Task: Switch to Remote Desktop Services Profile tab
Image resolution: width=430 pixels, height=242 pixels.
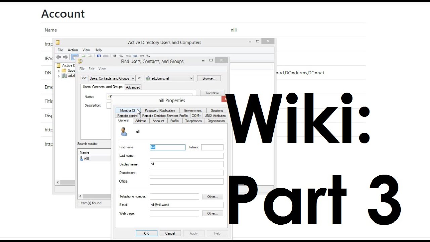Action: [x=165, y=116]
